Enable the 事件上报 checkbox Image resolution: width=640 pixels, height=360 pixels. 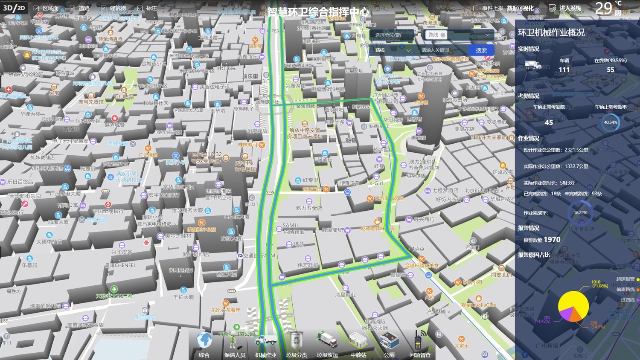pos(476,8)
